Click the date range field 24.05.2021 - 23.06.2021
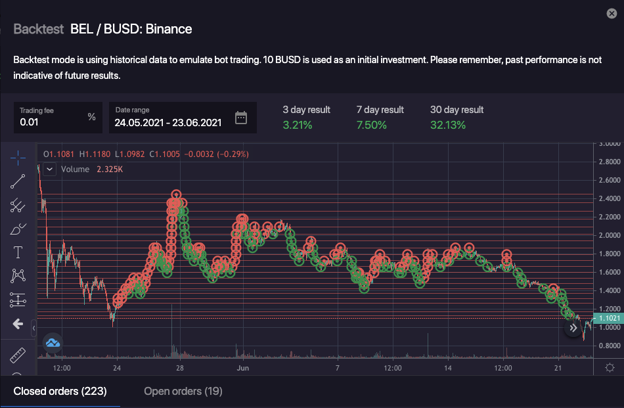 pyautogui.click(x=168, y=122)
